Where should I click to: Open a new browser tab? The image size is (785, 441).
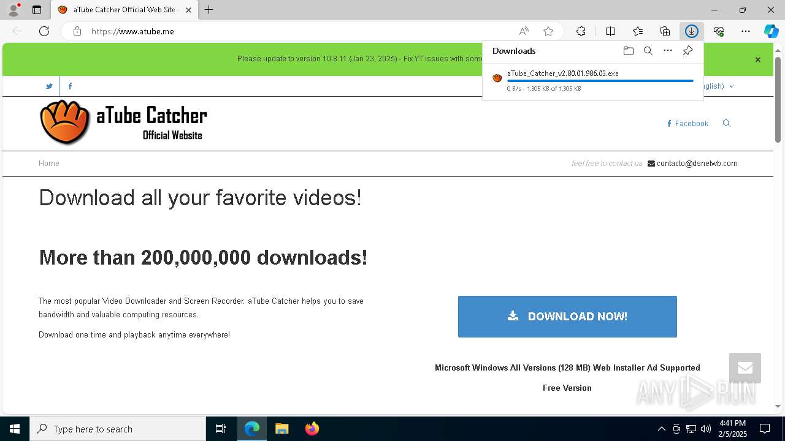pyautogui.click(x=209, y=10)
